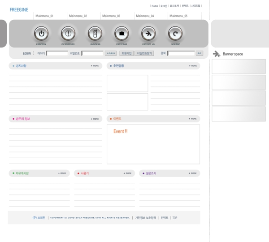Click the Banner space arrow icon

217,54
